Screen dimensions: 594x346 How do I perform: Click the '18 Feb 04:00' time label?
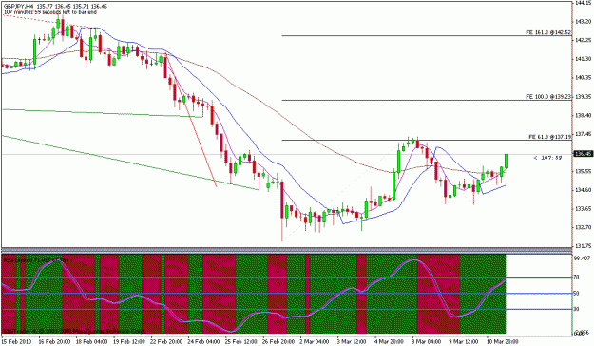91,342
